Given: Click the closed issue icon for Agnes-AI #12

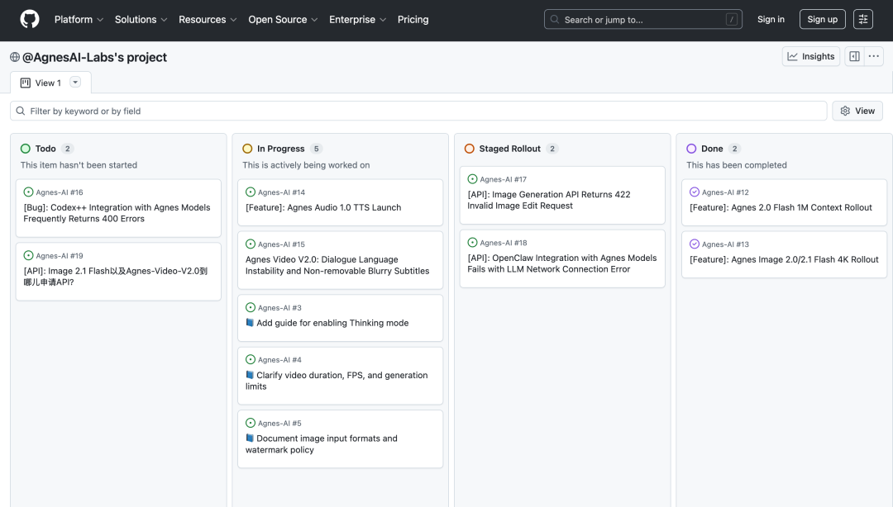Looking at the screenshot, I should (x=695, y=192).
